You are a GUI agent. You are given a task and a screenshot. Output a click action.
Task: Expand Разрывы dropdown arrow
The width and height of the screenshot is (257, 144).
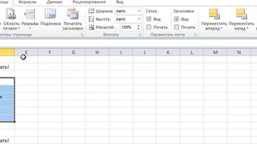pyautogui.click(x=30, y=28)
